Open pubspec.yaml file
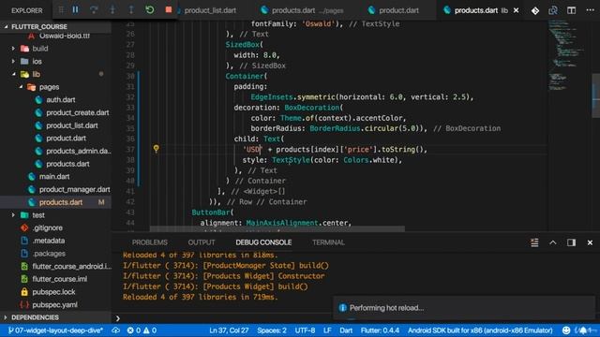600x337 pixels. [x=54, y=304]
